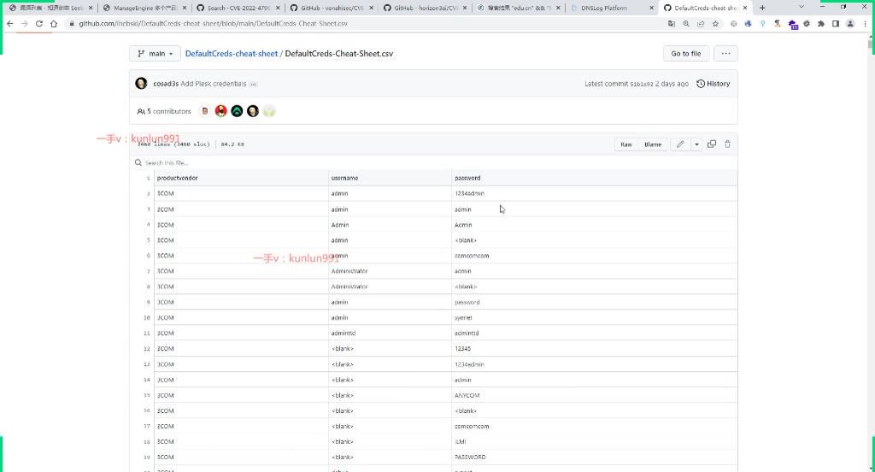The height and width of the screenshot is (472, 875).
Task: Open the extensions puzzle menu
Action: click(x=821, y=24)
